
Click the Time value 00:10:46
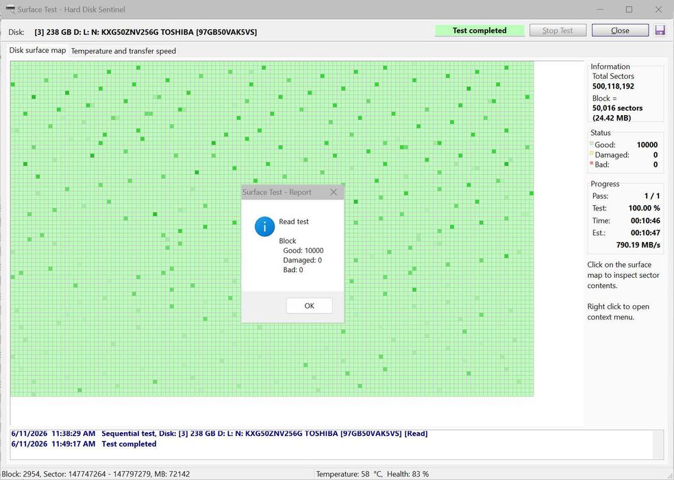click(x=645, y=220)
